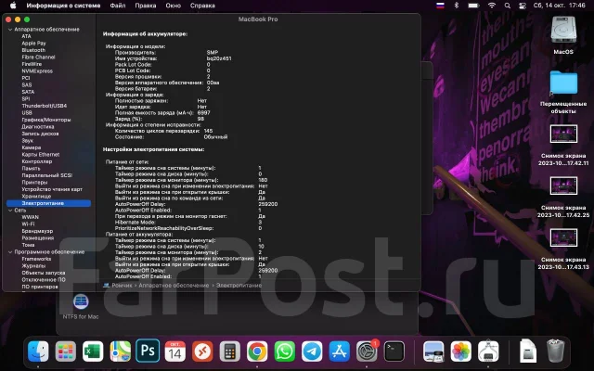Collapse the Программное обеспечение section
This screenshot has width=594, height=371.
click(x=10, y=251)
